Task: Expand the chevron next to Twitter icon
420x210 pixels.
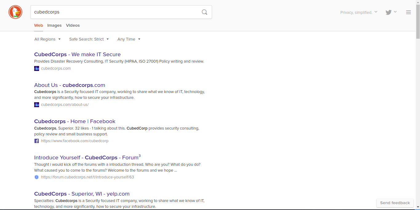Action: coord(395,12)
